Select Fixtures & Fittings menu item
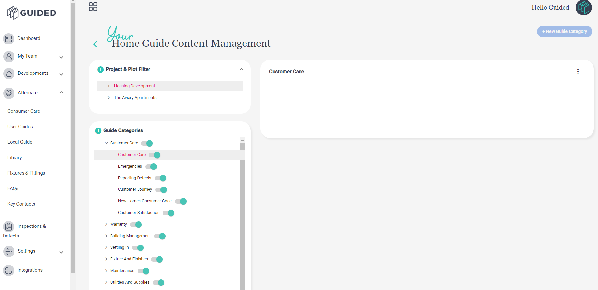 26,173
